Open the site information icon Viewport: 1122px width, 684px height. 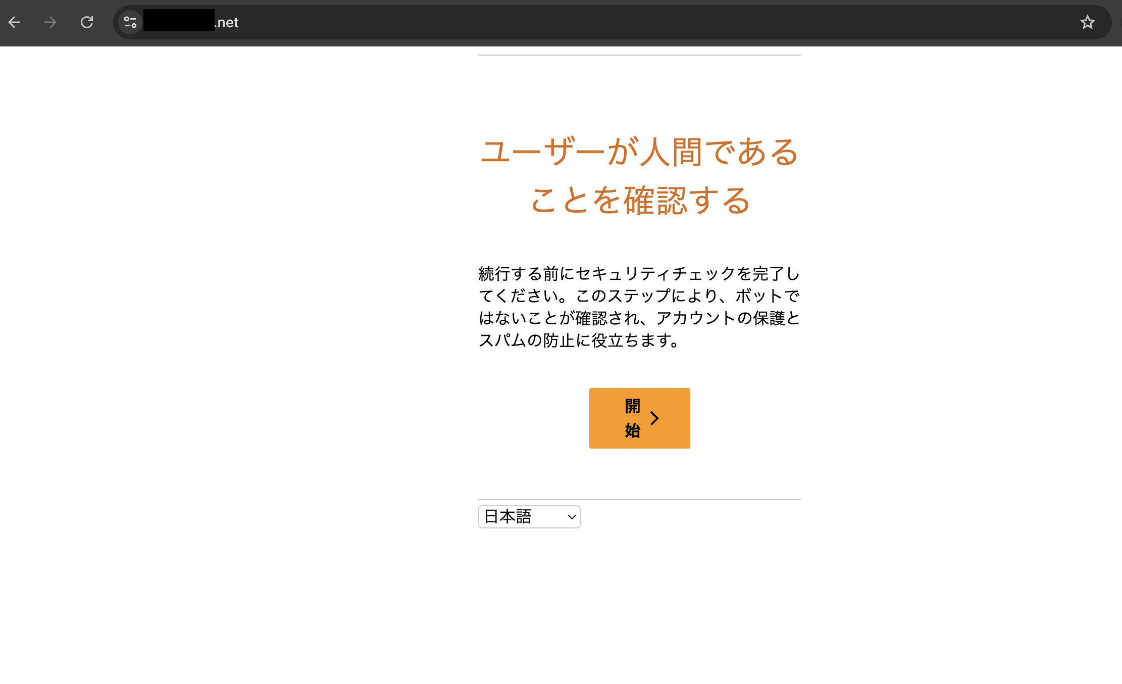pyautogui.click(x=130, y=22)
